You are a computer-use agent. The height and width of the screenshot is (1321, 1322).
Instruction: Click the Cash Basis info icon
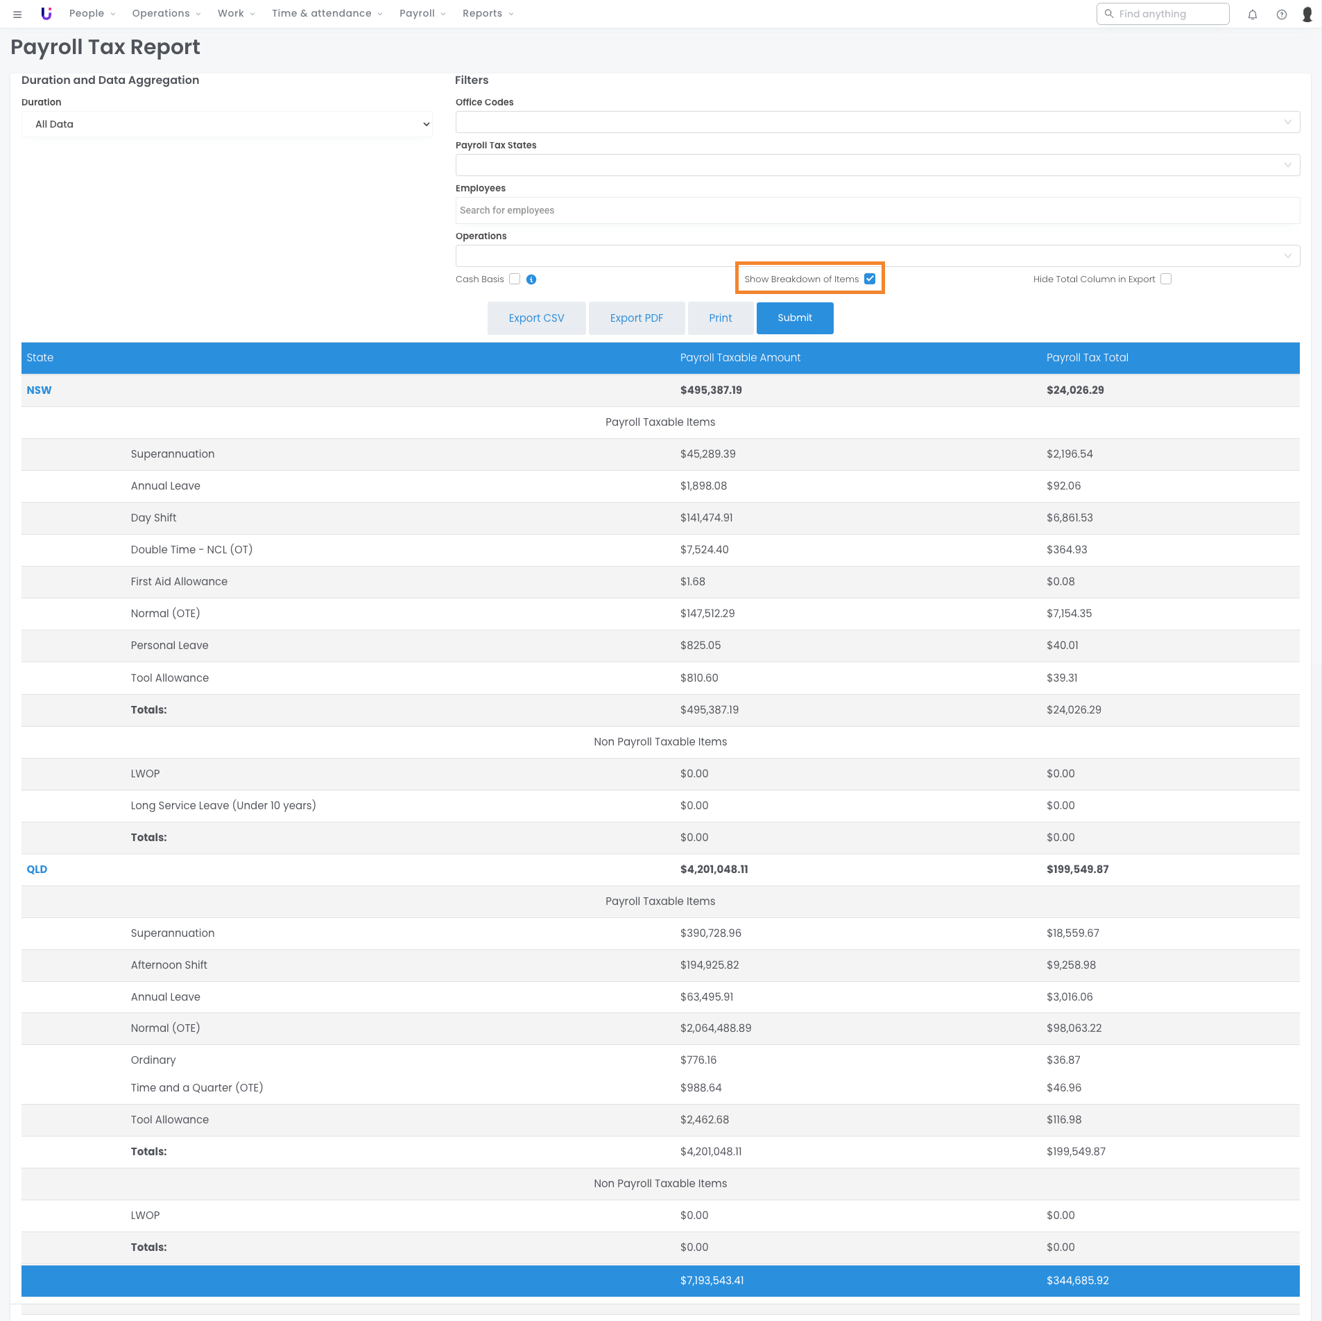point(531,279)
